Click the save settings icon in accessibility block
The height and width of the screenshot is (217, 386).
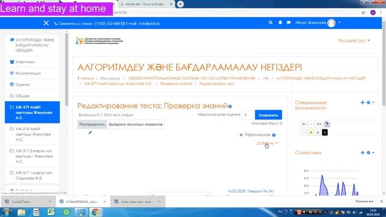[327, 124]
